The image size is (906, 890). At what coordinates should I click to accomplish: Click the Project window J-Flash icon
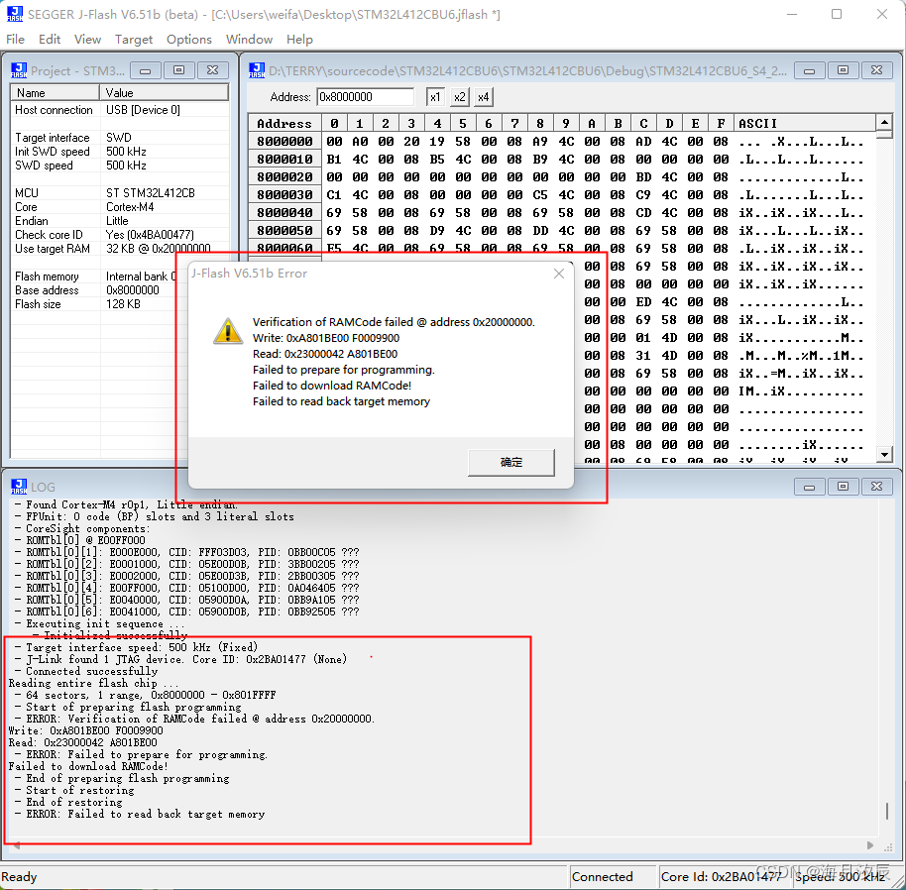(19, 70)
